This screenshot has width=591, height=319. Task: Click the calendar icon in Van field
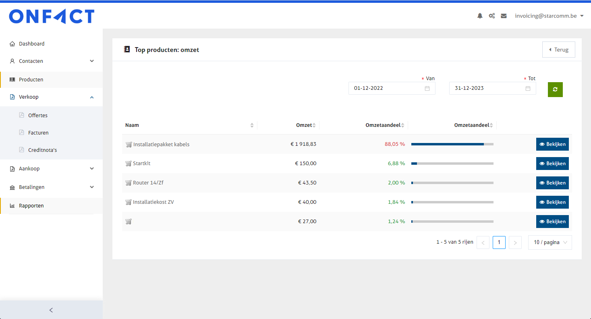pyautogui.click(x=427, y=88)
